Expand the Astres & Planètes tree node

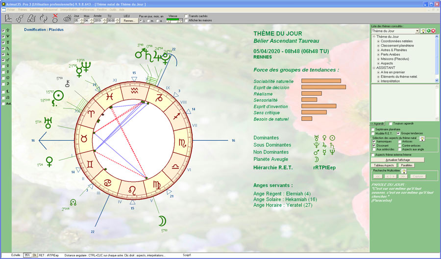[x=378, y=50]
